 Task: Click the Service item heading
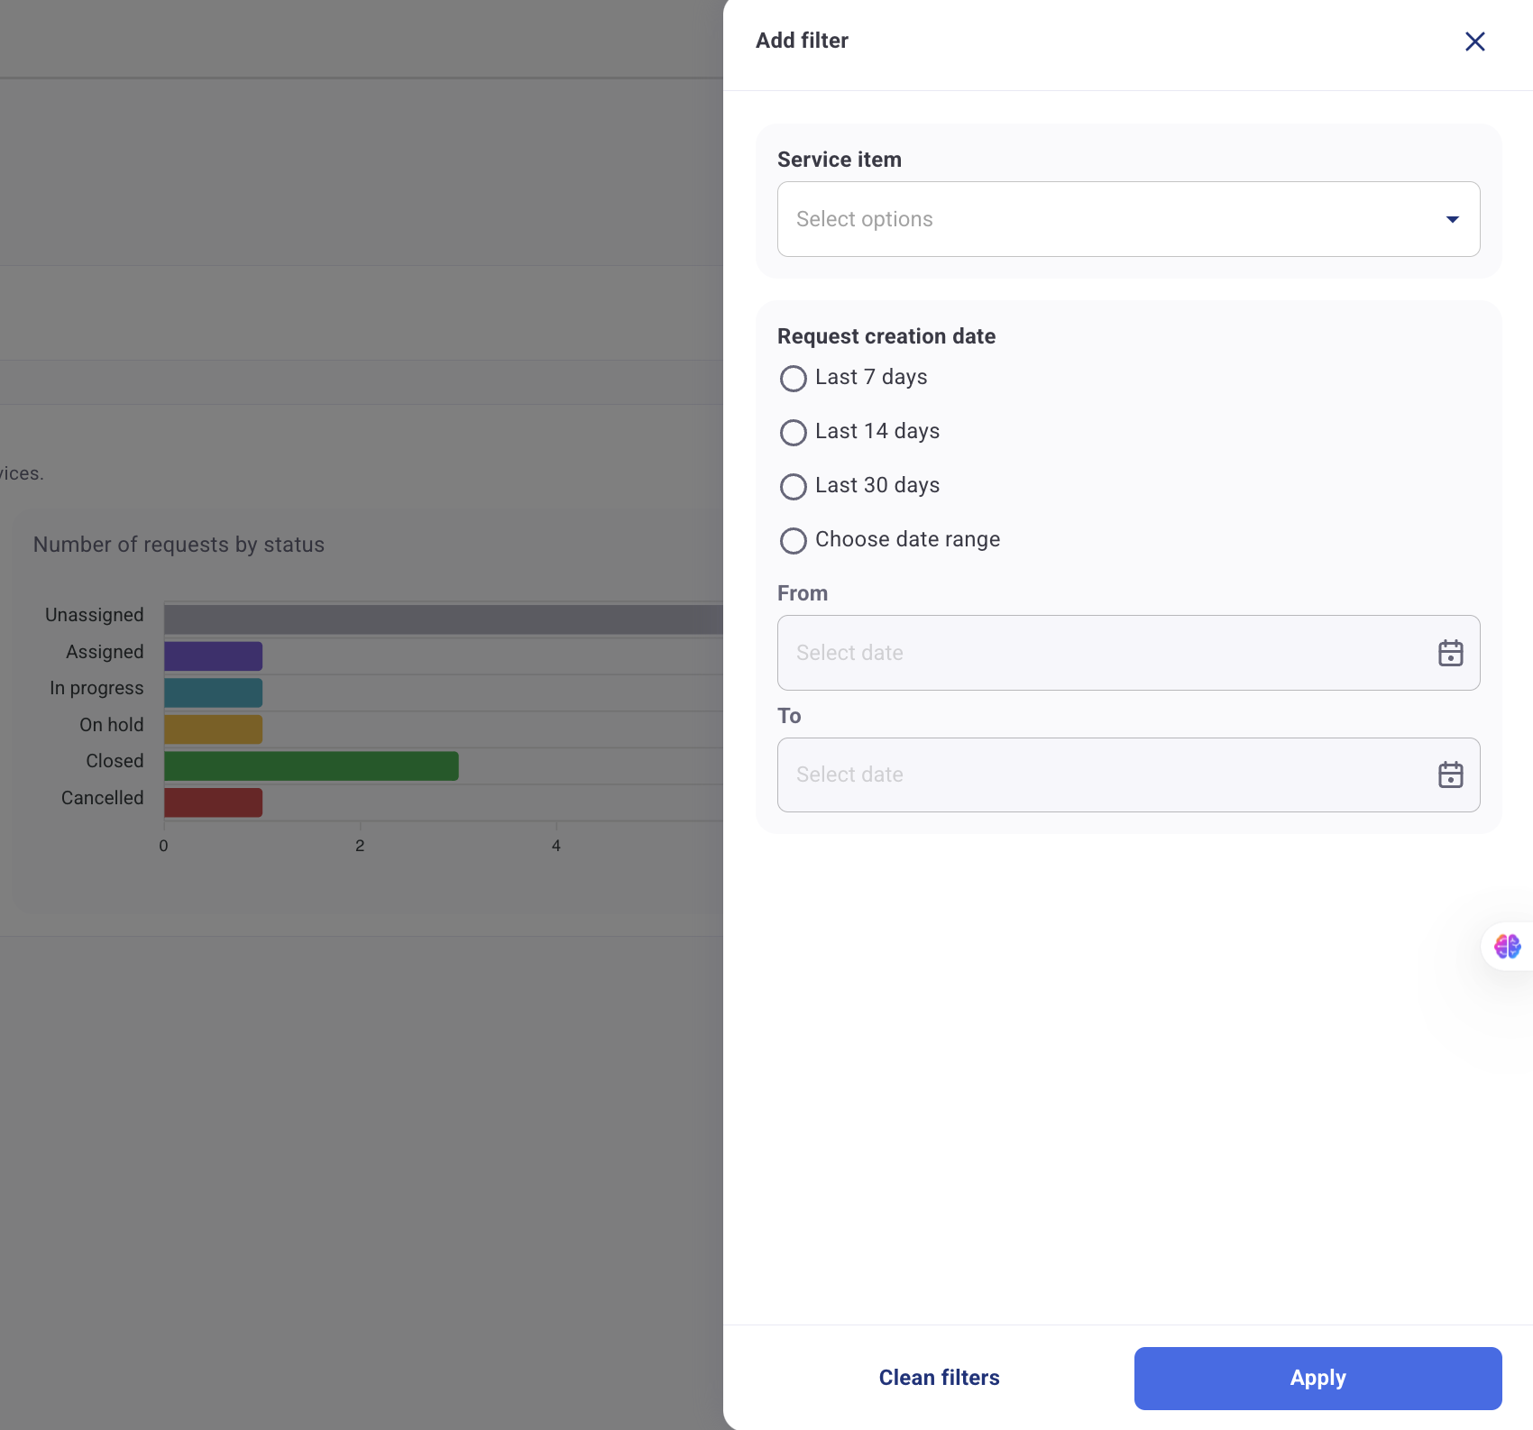pyautogui.click(x=839, y=160)
